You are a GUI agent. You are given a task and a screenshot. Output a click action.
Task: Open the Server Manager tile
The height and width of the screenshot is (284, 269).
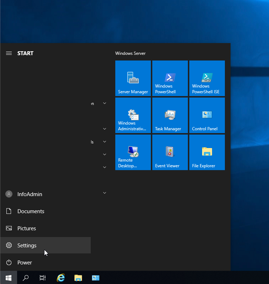133,78
